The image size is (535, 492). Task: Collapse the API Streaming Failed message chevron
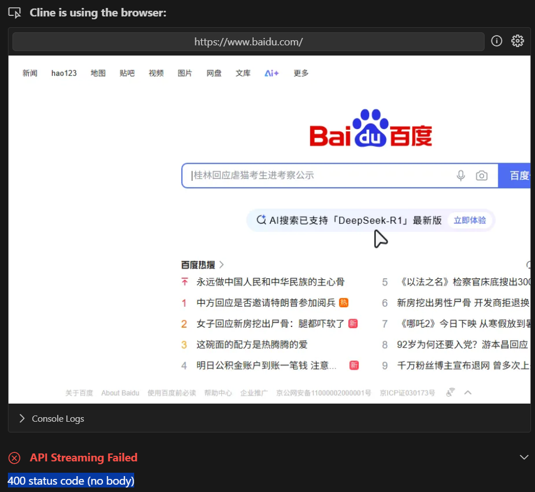coord(524,457)
